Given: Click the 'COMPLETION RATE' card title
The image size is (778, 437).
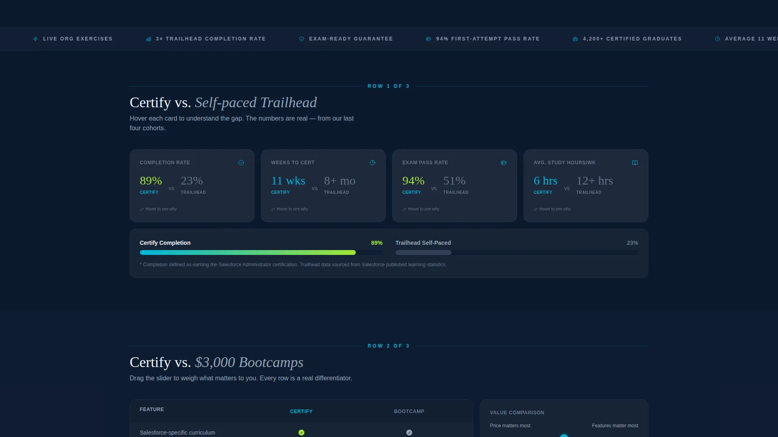Looking at the screenshot, I should click(165, 163).
